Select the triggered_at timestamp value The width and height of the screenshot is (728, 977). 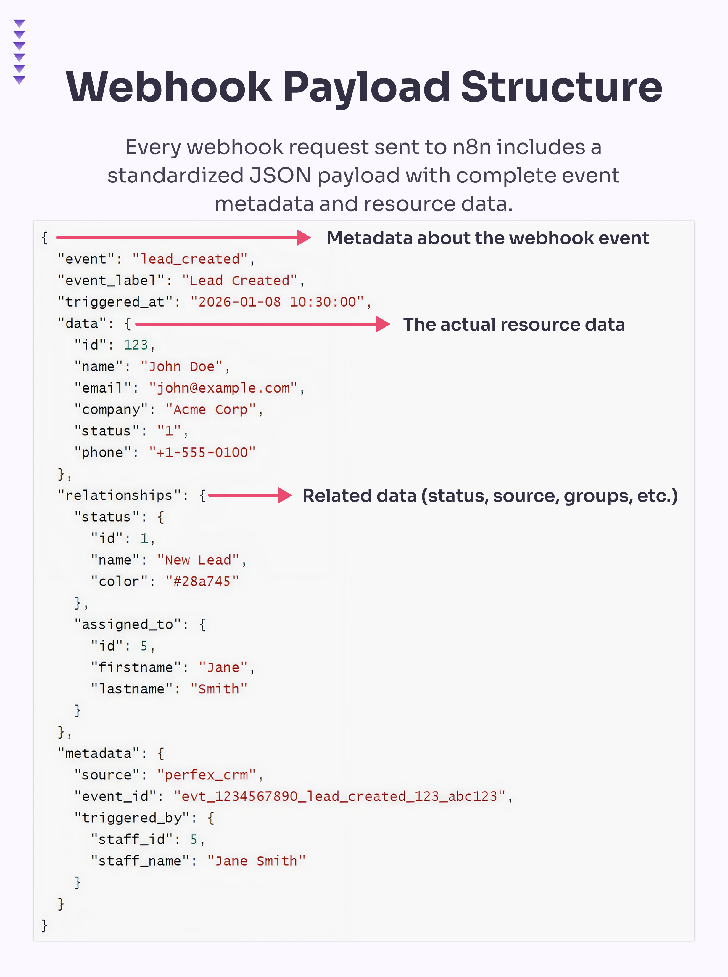277,302
